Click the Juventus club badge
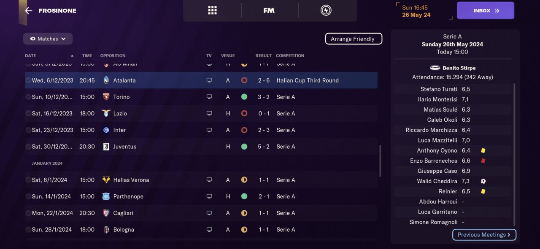Viewport: 540px width, 249px height. coord(106,147)
